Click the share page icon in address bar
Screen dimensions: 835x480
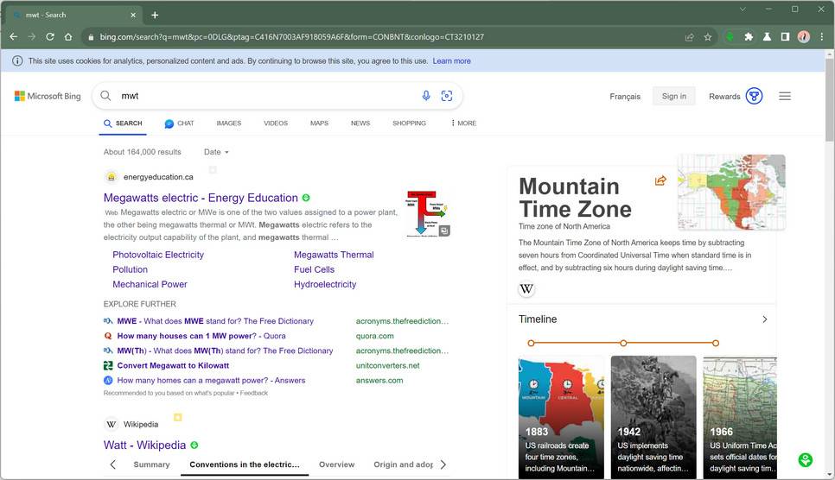690,37
